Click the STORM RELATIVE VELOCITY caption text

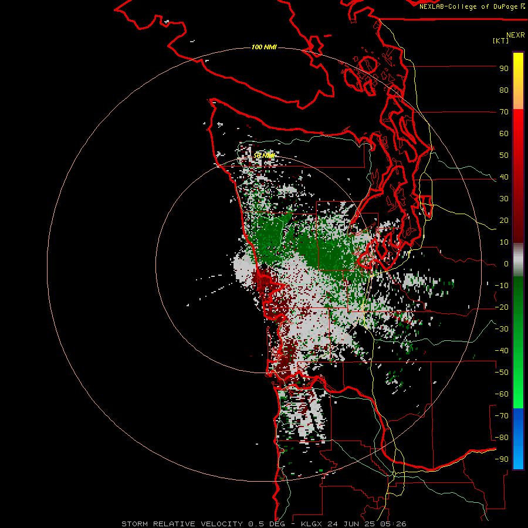pos(182,524)
